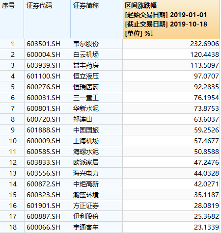
Task: Select the 232.6906 value cell
Action: pos(171,44)
